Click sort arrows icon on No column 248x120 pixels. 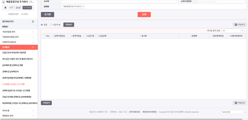tap(46, 36)
